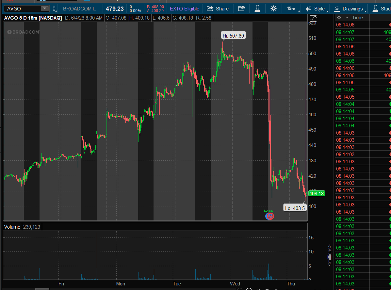Click the chart title AVGO 5 D 15m [NASDAQ]
This screenshot has width=391, height=290.
click(33, 18)
